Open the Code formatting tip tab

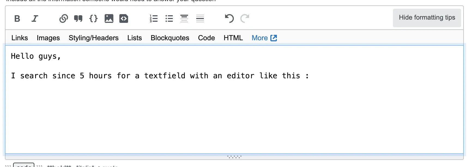pyautogui.click(x=206, y=38)
